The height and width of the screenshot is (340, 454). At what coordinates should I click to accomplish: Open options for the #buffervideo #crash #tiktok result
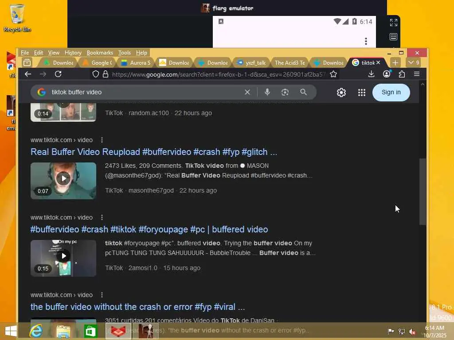102,217
